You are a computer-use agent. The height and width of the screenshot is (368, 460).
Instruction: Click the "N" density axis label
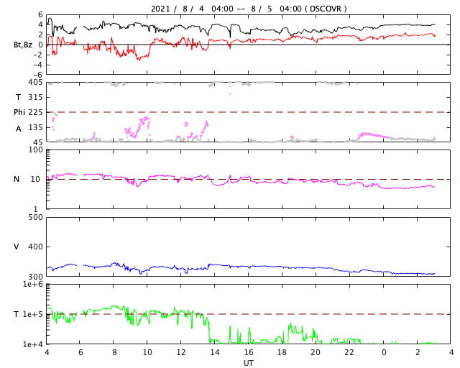point(17,179)
